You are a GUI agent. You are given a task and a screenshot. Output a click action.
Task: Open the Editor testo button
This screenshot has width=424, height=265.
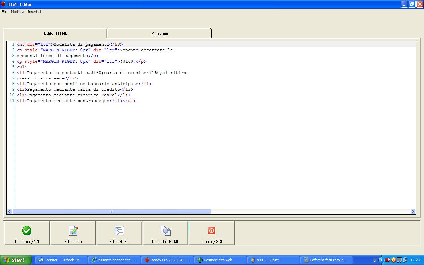point(73,233)
